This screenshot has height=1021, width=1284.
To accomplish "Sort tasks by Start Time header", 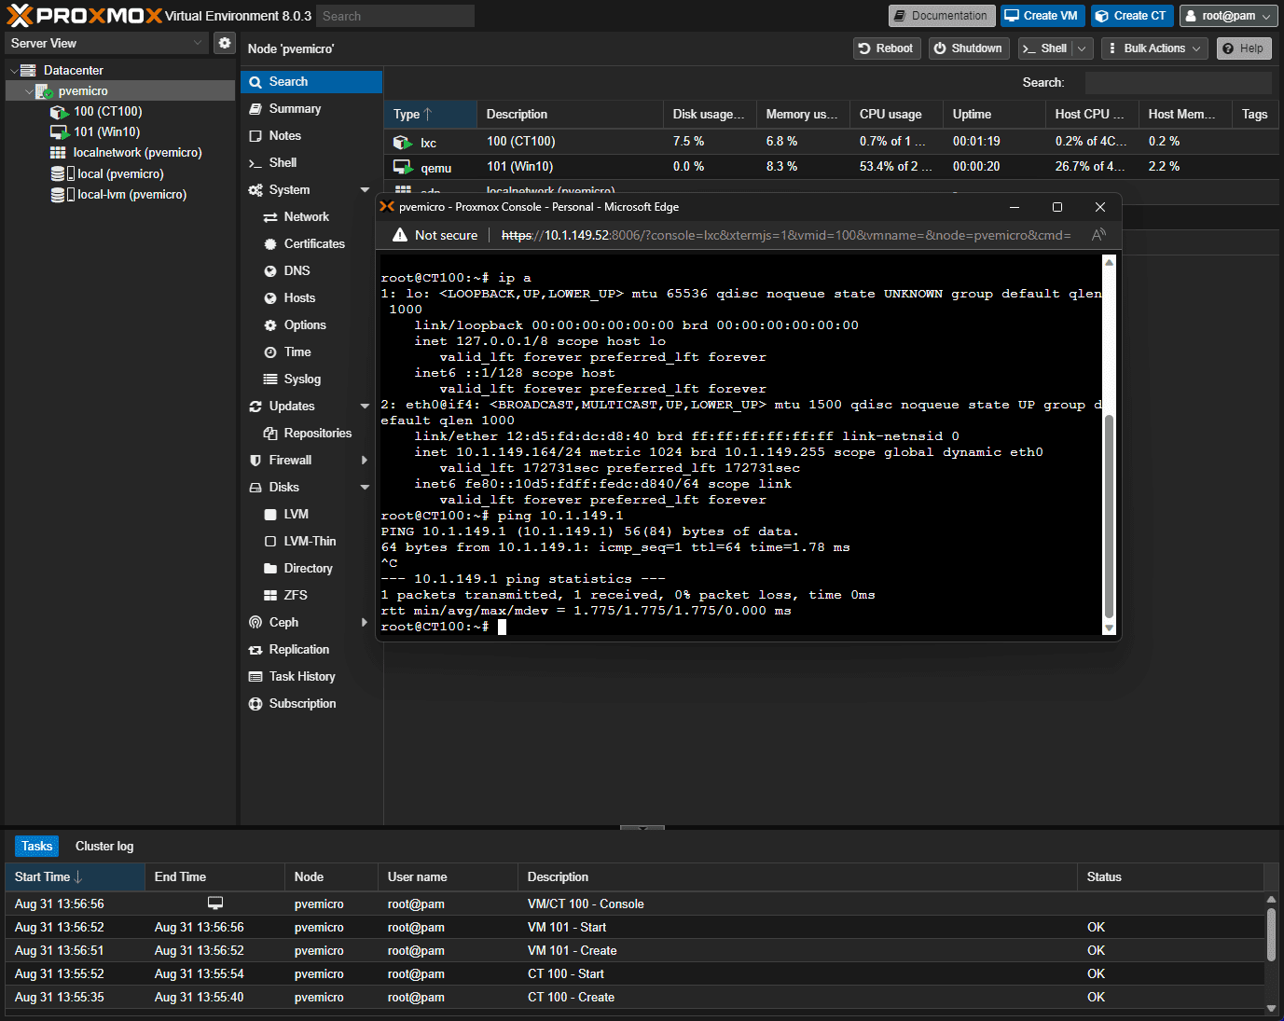I will [x=75, y=876].
